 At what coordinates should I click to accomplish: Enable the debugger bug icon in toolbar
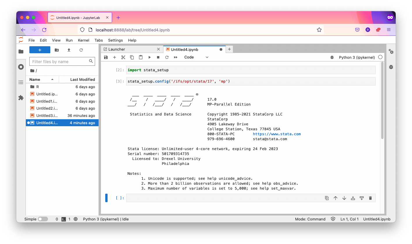click(332, 57)
